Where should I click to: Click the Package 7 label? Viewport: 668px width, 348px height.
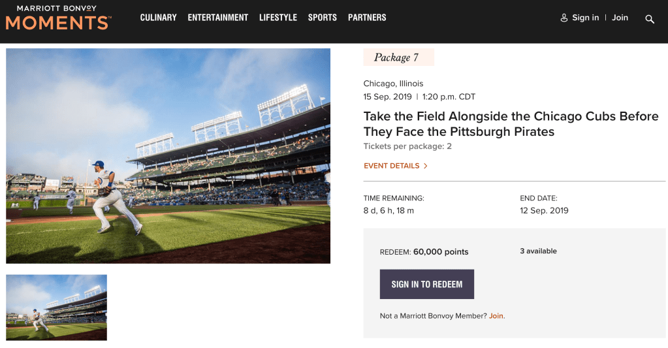pyautogui.click(x=396, y=57)
